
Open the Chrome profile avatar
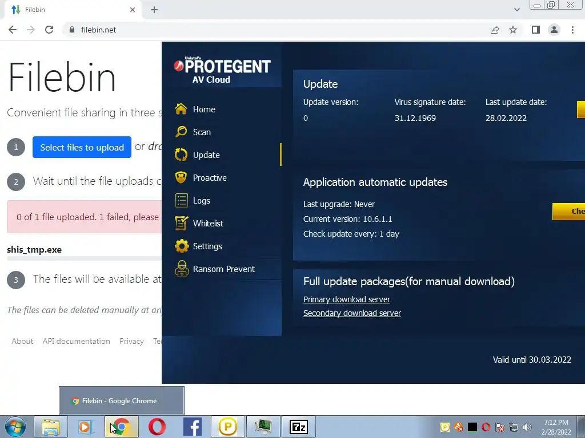point(554,30)
